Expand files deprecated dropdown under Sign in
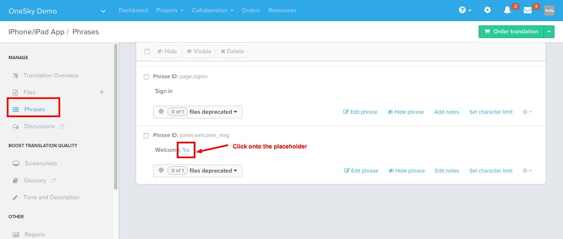 tap(198, 112)
